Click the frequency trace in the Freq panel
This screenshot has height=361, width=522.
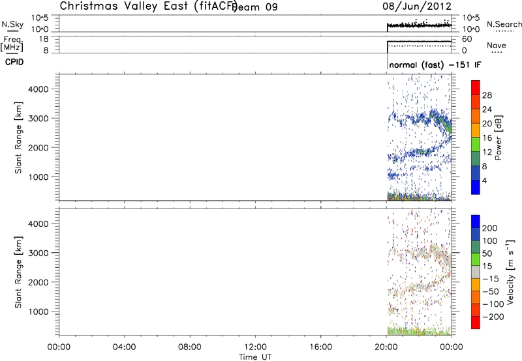point(420,42)
